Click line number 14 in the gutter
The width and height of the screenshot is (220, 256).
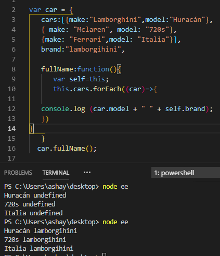coord(11,129)
